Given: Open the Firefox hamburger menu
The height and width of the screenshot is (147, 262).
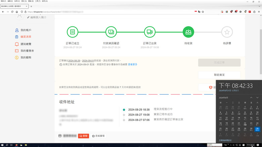Looking at the screenshot, I should (x=259, y=12).
